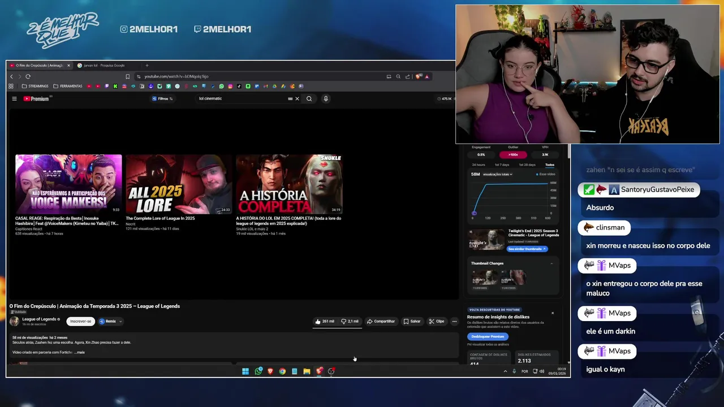
Task: Save video with Salvar button
Action: 412,321
